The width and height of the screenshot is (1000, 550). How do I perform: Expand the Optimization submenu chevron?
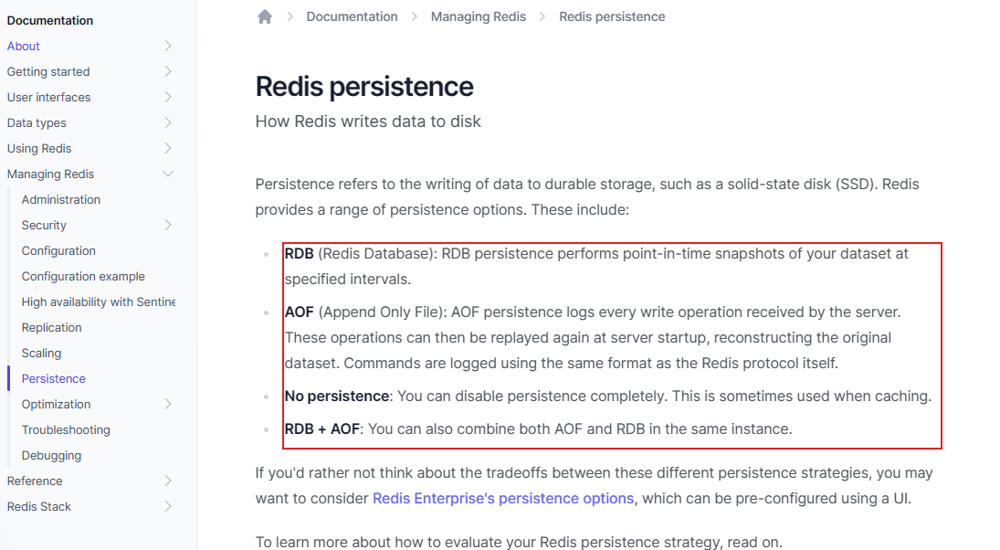[x=168, y=404]
